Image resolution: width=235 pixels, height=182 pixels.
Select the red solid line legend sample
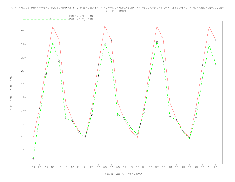coord(46,16)
